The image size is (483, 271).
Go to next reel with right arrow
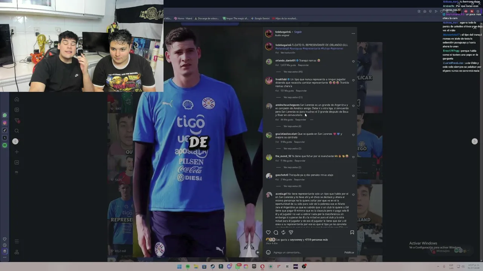(x=475, y=141)
